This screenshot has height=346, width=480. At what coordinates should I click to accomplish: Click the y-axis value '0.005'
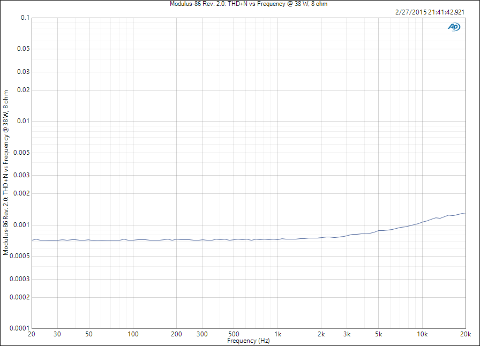(22, 153)
